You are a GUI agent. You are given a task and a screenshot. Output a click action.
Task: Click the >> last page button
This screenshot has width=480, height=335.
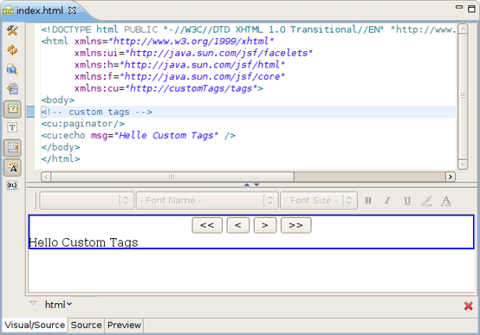[x=296, y=225]
